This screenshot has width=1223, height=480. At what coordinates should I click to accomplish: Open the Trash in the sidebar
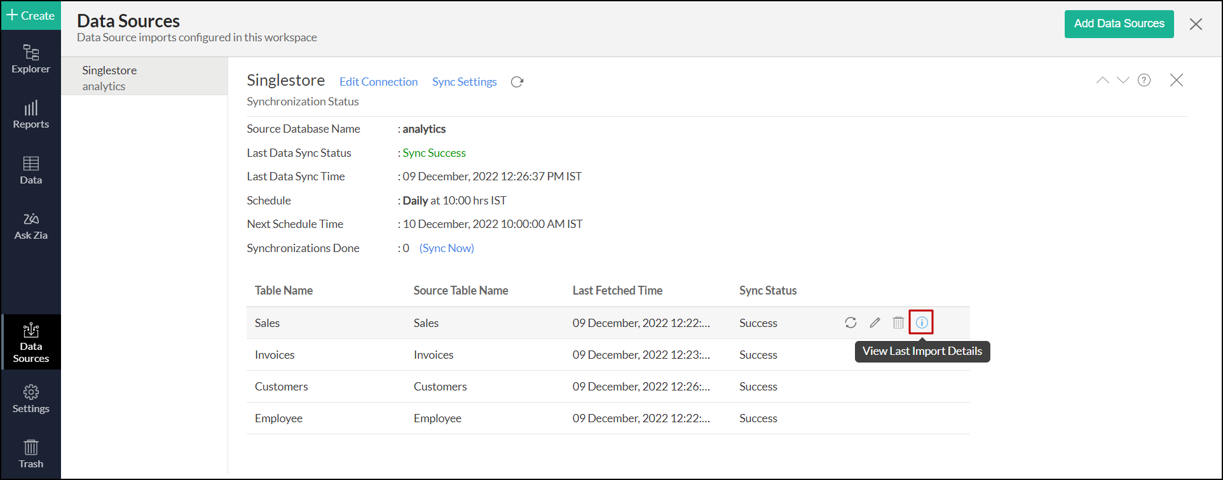[31, 454]
